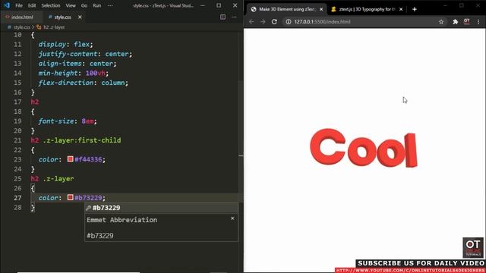This screenshot has width=486, height=273.
Task: Switch to the style.css editor tab
Action: pyautogui.click(x=62, y=17)
